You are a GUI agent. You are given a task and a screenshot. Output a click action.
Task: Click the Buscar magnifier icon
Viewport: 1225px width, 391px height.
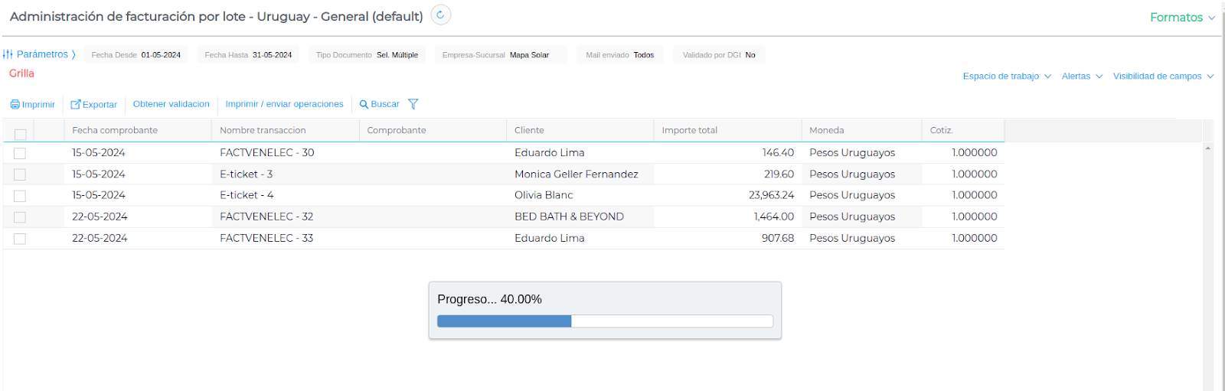tap(364, 105)
